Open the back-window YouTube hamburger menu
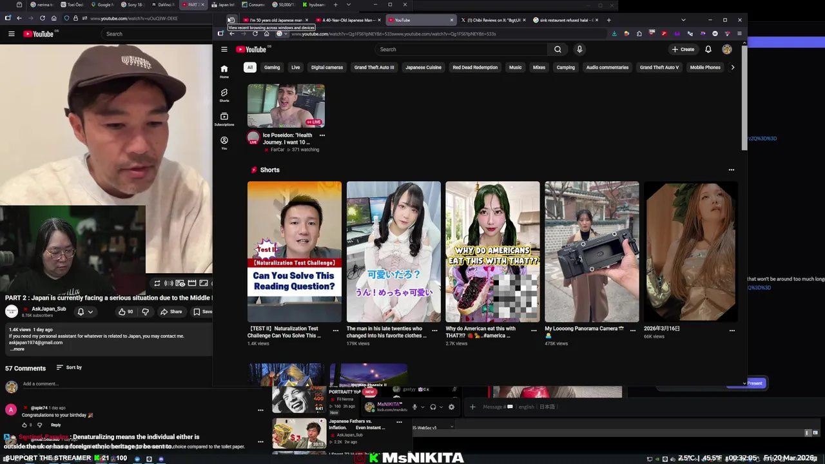This screenshot has width=825, height=464. coord(12,34)
